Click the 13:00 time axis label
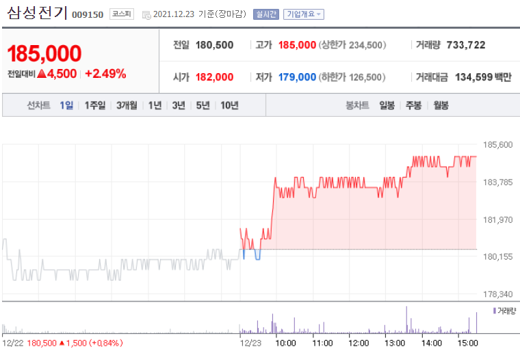Viewport: 520px width, 362px height. [x=395, y=343]
